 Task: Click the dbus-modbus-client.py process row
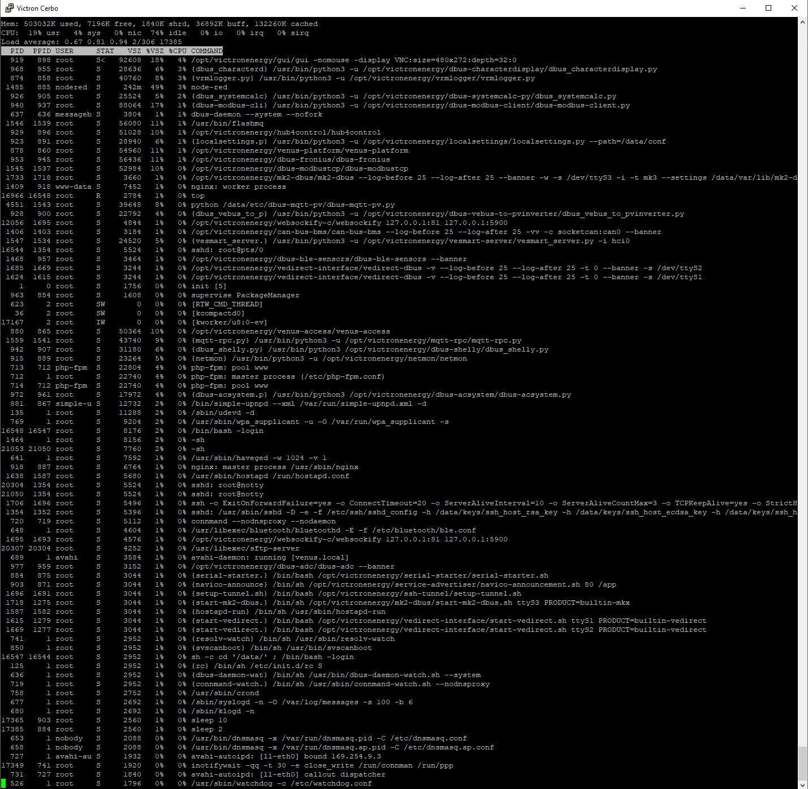coord(316,105)
